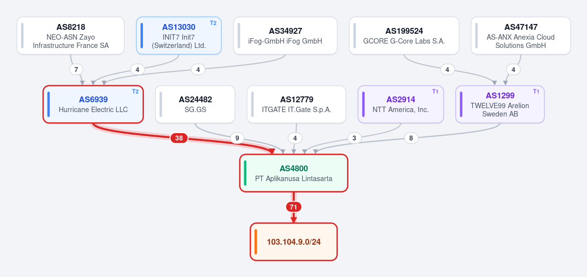Click the AS1299 Arelion Sweden node
Viewport: 587px width, 277px height.
pyautogui.click(x=500, y=104)
